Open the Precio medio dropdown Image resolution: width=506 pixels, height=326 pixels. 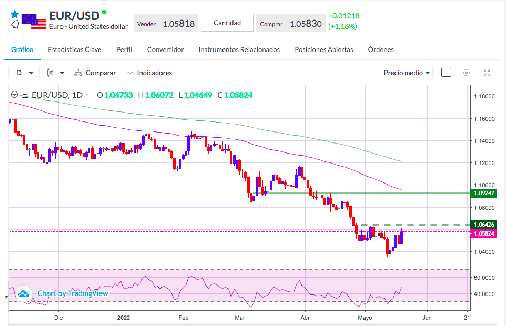point(407,73)
